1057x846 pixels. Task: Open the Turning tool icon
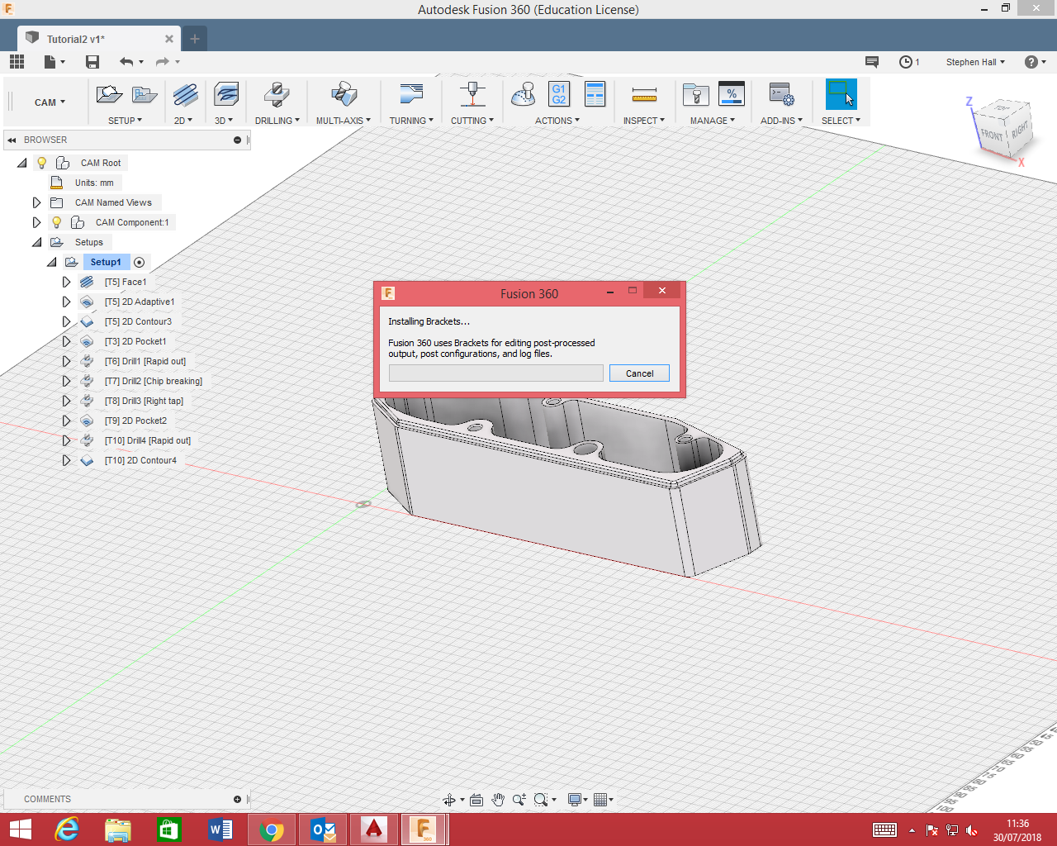pyautogui.click(x=411, y=93)
